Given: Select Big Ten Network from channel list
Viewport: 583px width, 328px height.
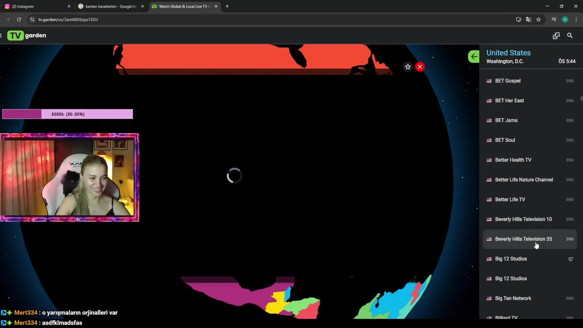Looking at the screenshot, I should point(530,298).
